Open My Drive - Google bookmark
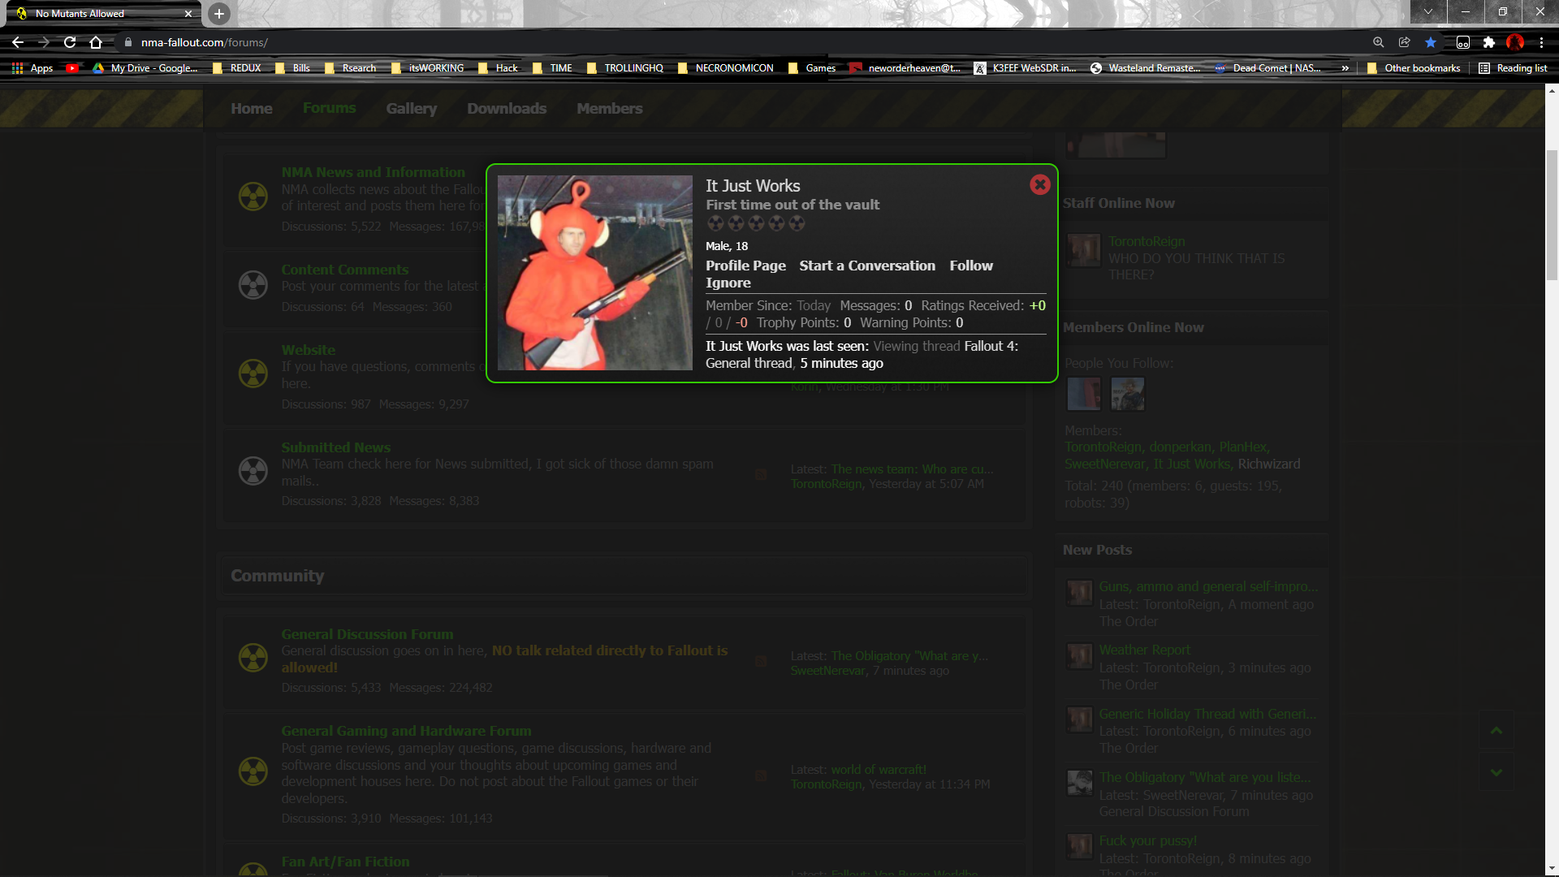Image resolution: width=1559 pixels, height=877 pixels. click(x=145, y=68)
